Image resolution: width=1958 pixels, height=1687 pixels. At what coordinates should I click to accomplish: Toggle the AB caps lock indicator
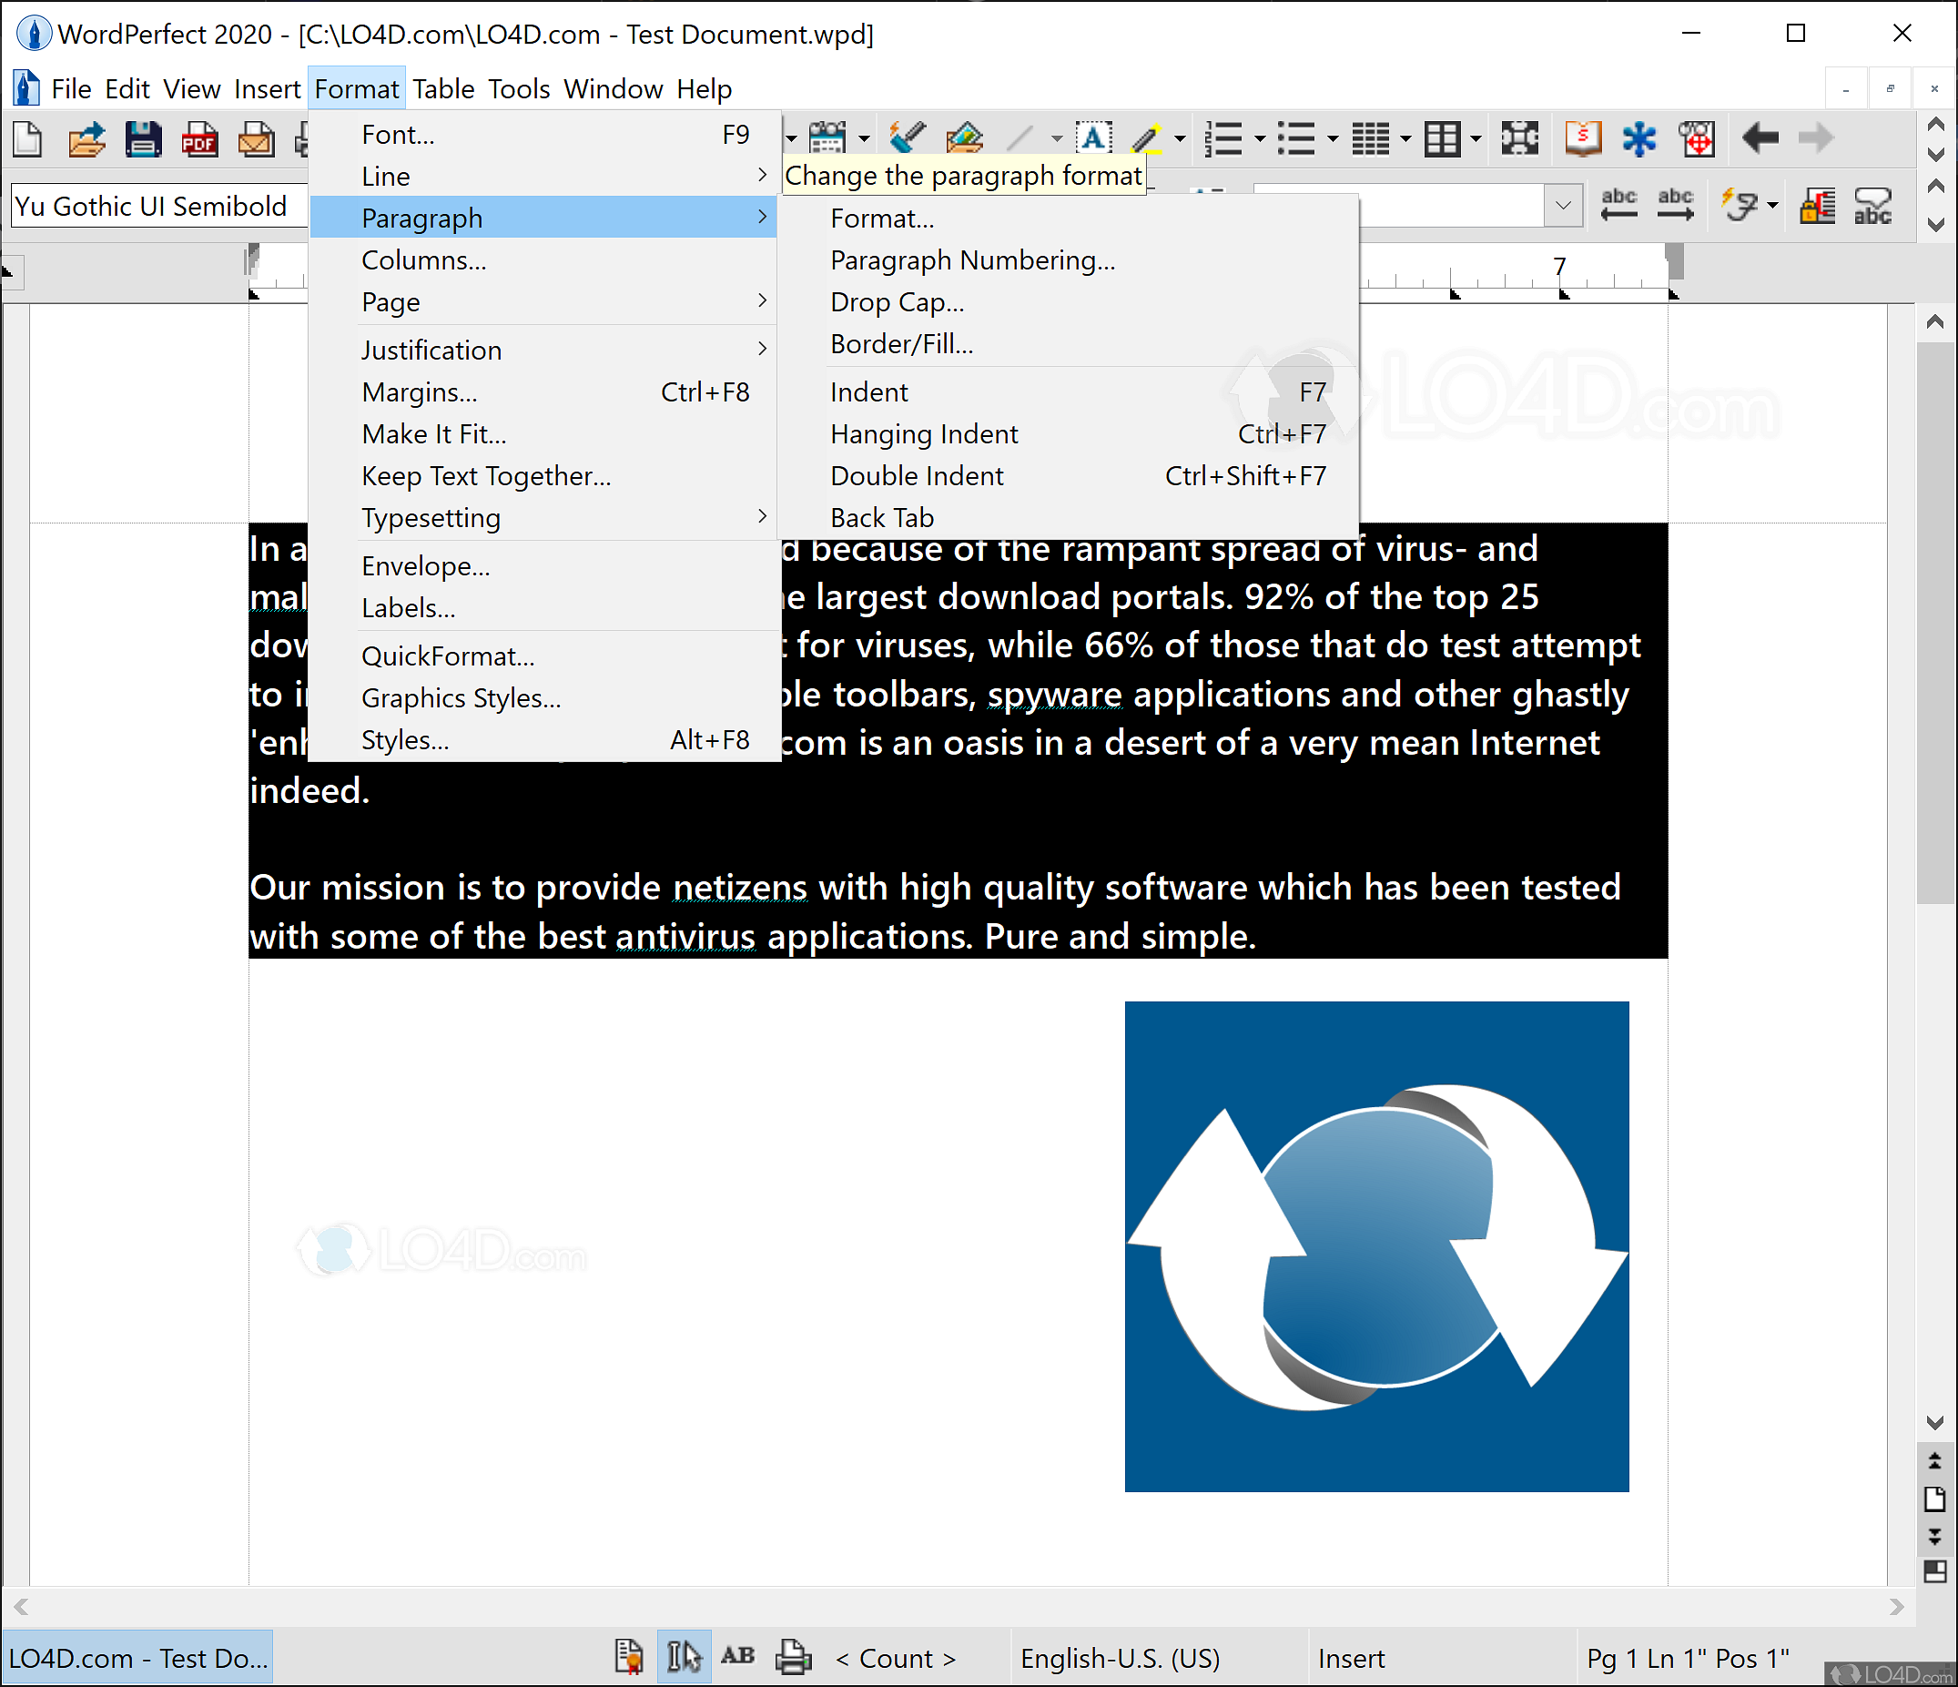coord(737,1657)
